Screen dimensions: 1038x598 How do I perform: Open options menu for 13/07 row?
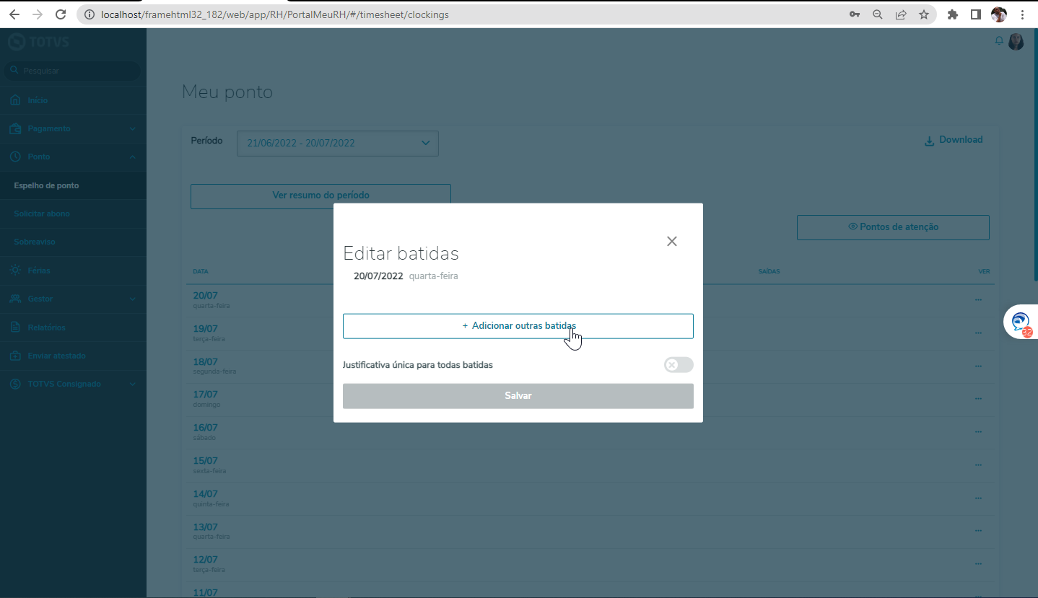coord(978,531)
